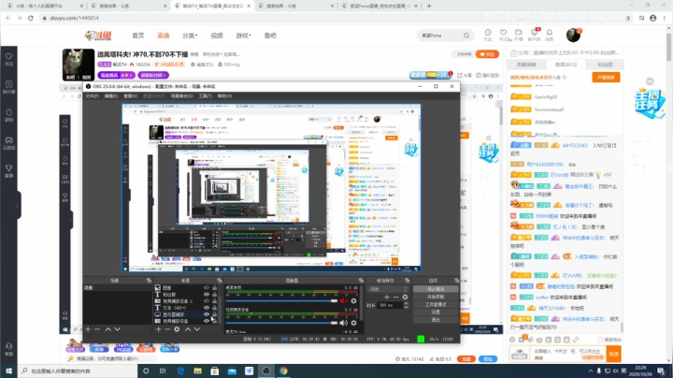The width and height of the screenshot is (673, 378).
Task: Unmute 桌面音频 red speaker icon
Action: point(343,300)
